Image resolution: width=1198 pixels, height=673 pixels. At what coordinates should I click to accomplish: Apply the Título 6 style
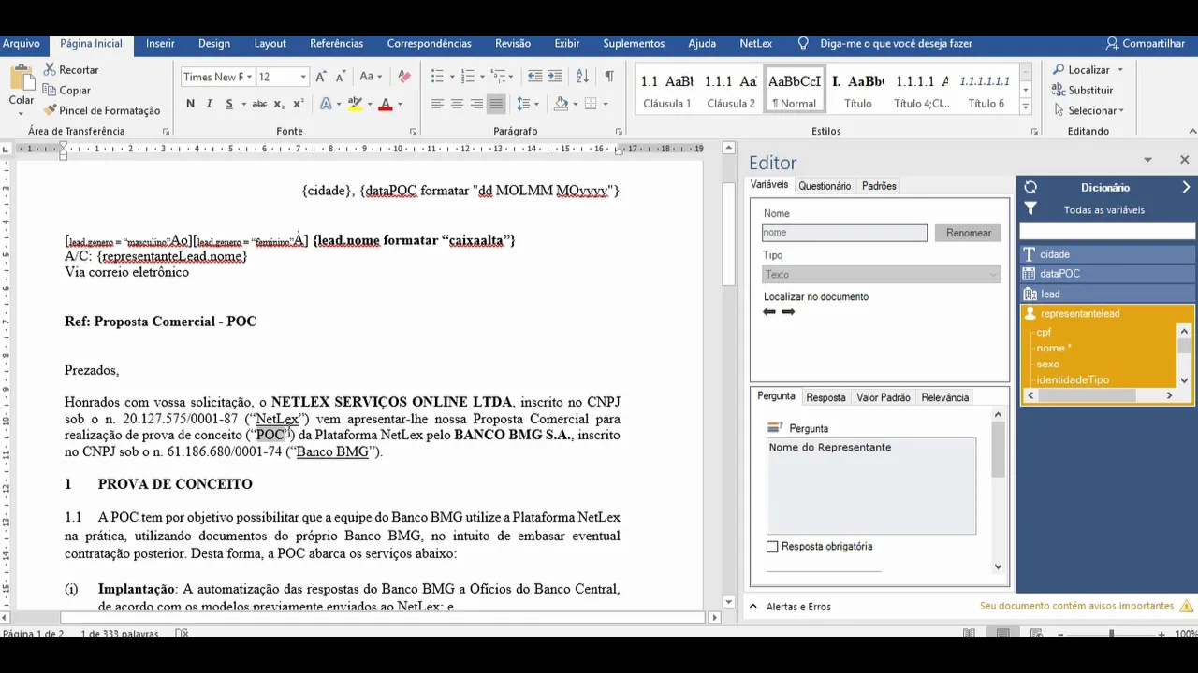(x=985, y=90)
